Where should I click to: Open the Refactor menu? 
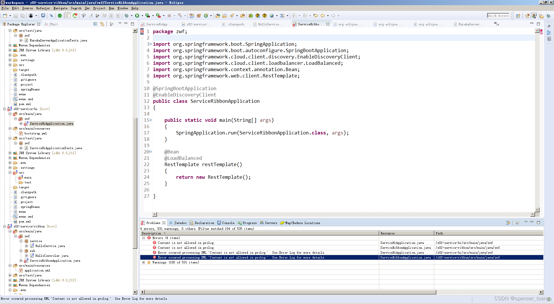43,8
